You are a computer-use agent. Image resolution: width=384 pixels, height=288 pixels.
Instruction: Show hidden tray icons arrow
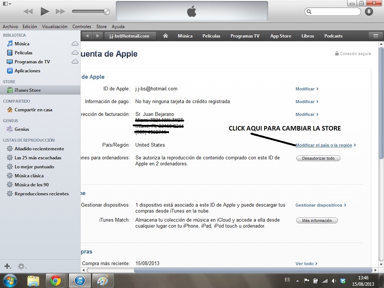(297, 281)
